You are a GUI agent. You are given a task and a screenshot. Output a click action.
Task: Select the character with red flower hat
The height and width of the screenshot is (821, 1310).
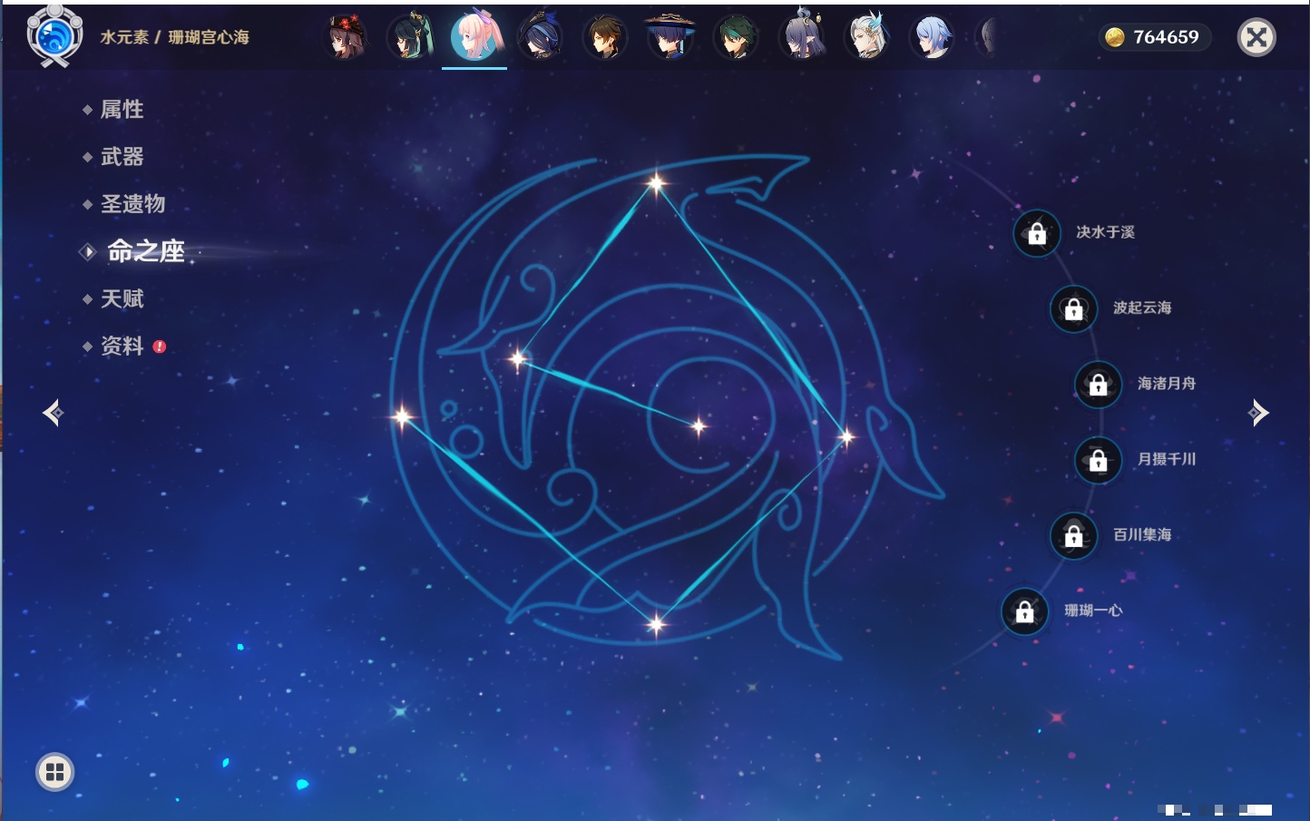click(x=345, y=37)
